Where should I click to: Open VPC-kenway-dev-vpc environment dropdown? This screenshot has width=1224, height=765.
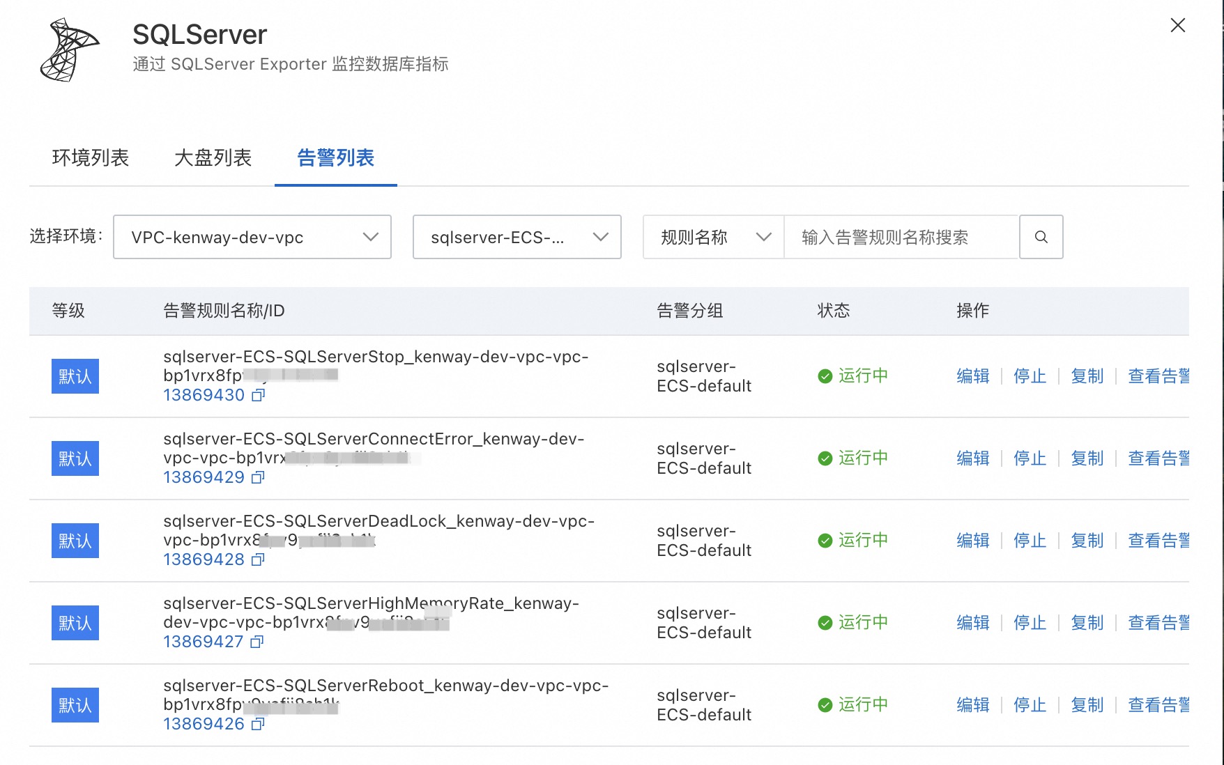[252, 237]
